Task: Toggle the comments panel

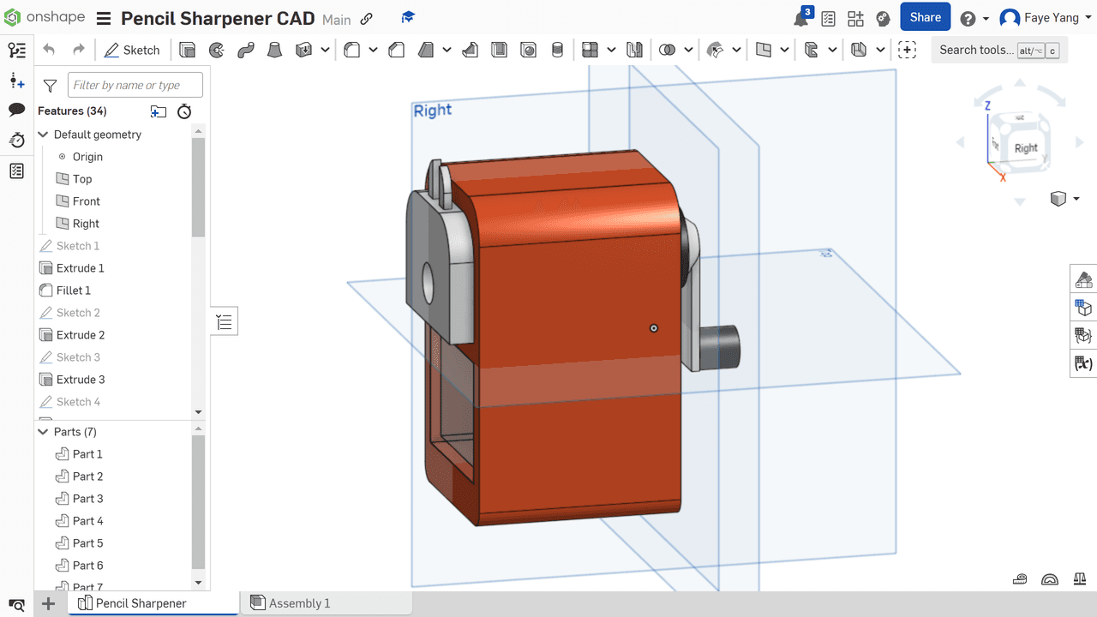Action: pyautogui.click(x=16, y=110)
